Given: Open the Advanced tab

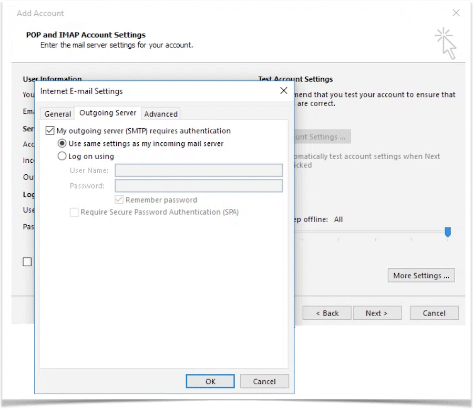Looking at the screenshot, I should [161, 114].
